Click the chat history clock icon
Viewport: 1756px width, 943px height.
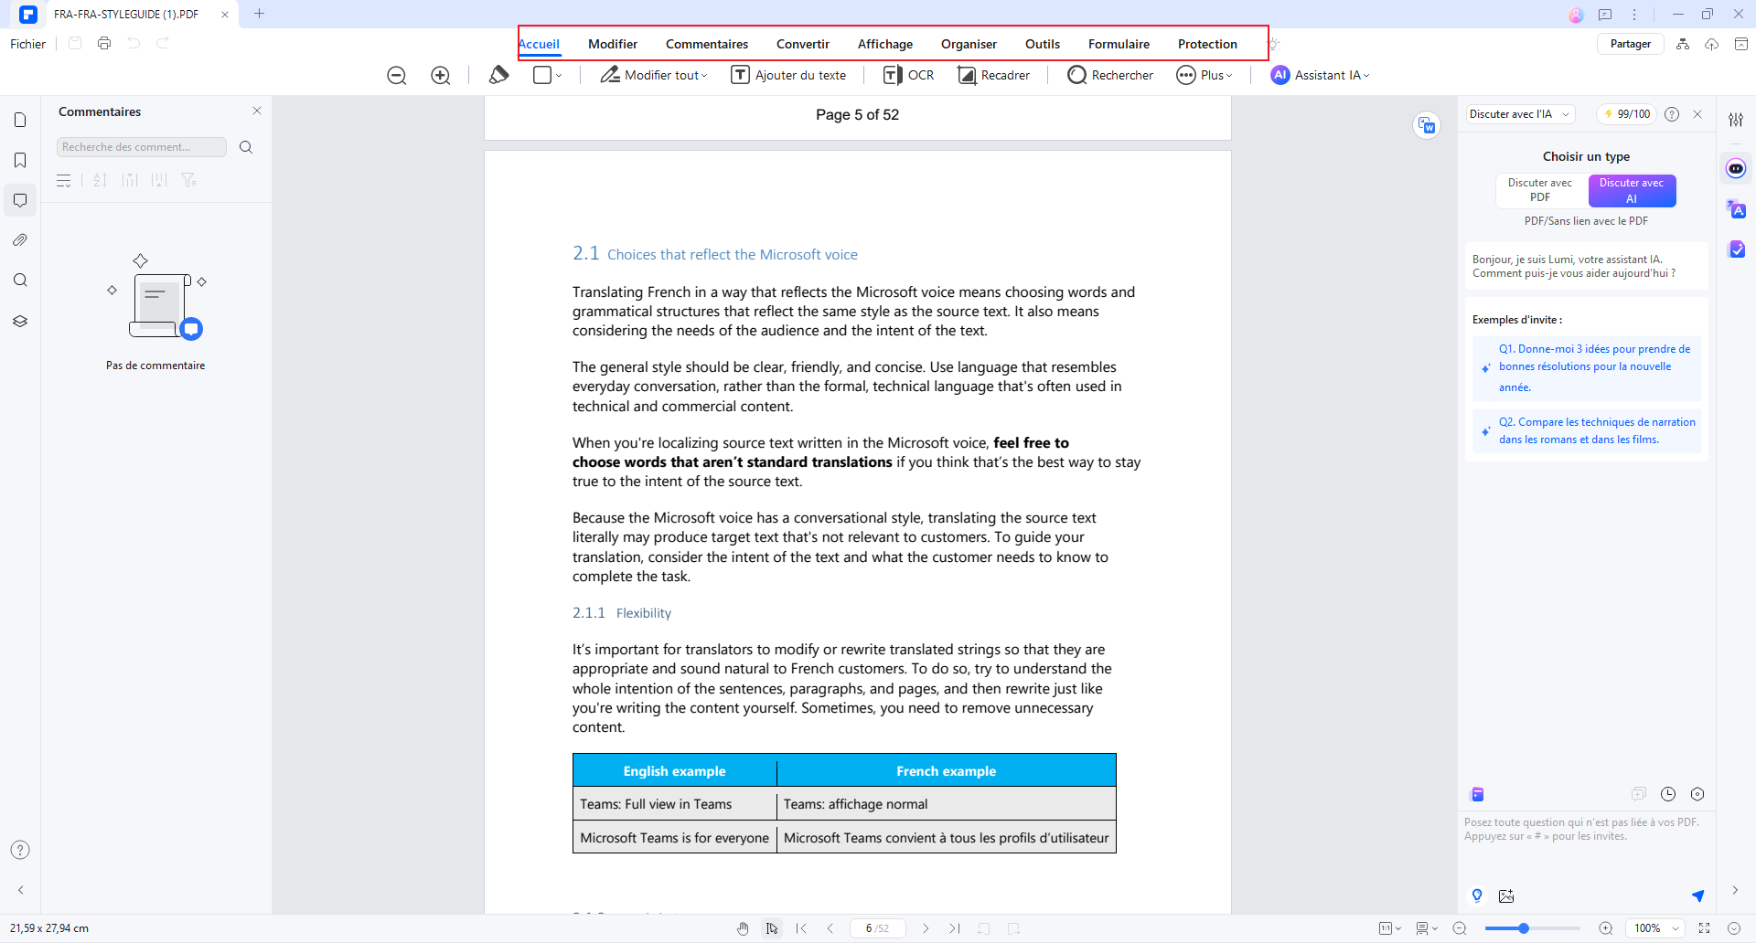(1668, 794)
